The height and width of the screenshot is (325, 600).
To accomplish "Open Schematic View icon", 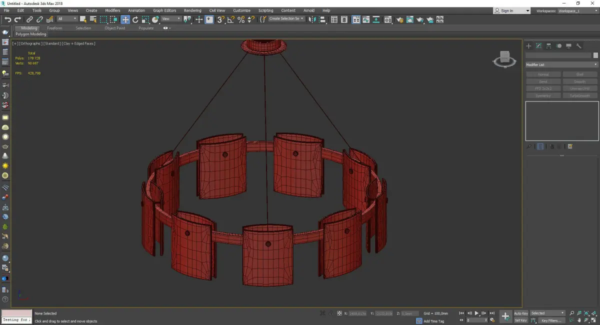I will pos(376,19).
